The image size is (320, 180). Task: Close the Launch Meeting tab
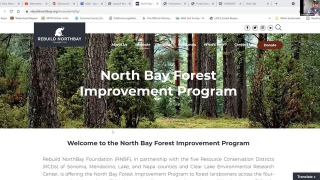point(129,3)
